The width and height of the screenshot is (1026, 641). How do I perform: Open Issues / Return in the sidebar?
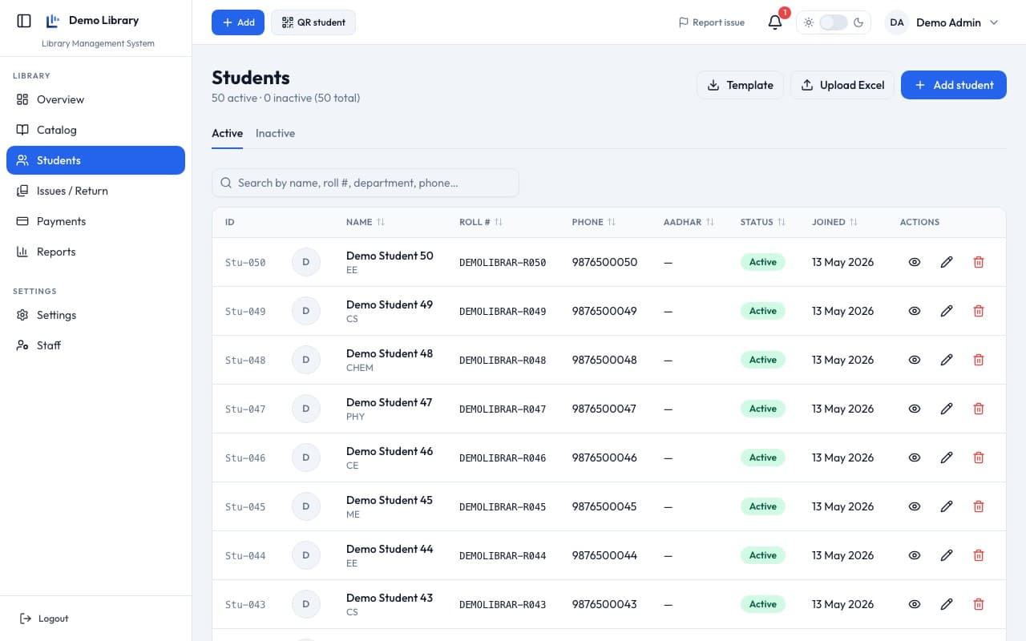point(95,191)
